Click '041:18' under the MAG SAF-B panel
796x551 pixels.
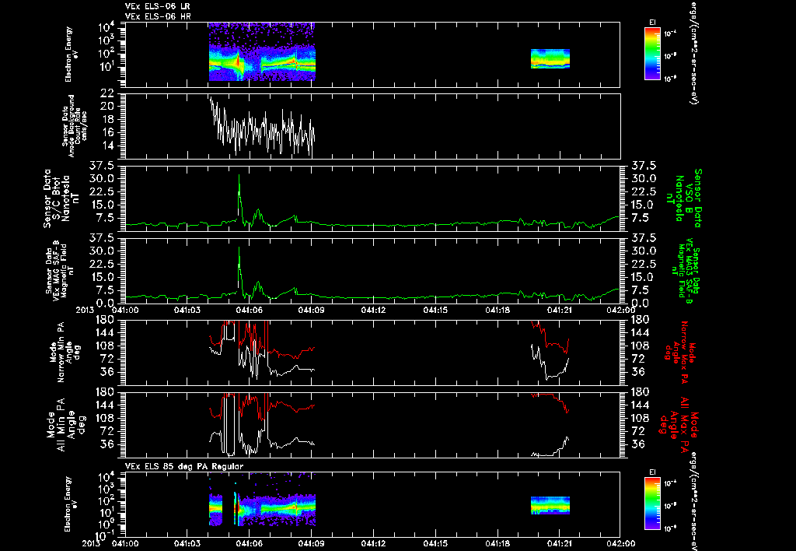click(497, 310)
